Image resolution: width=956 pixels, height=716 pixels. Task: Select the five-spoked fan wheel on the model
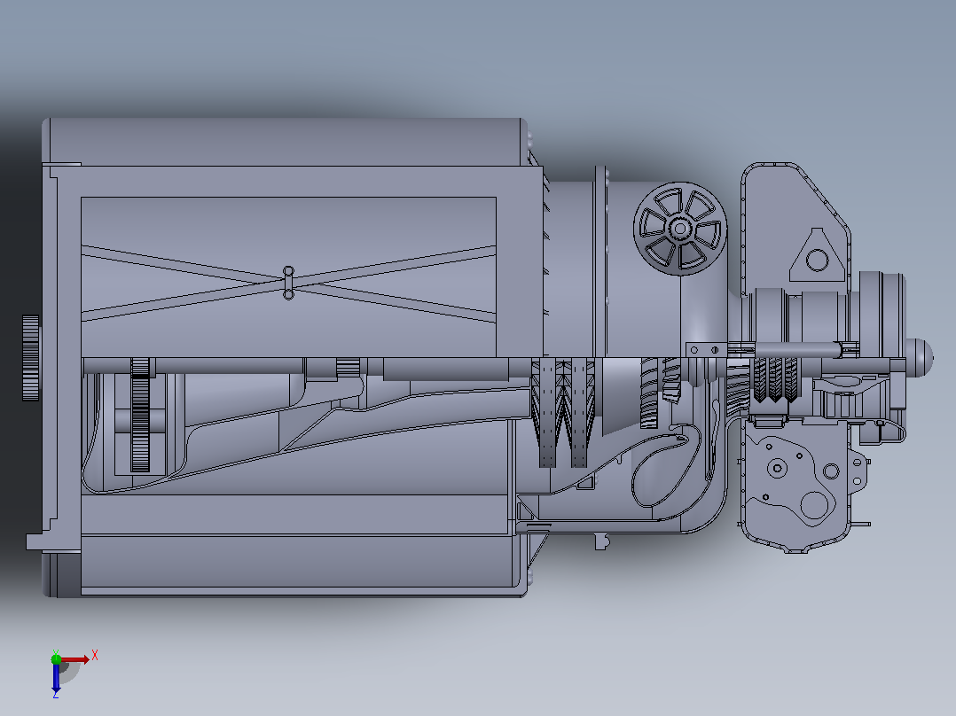(680, 229)
